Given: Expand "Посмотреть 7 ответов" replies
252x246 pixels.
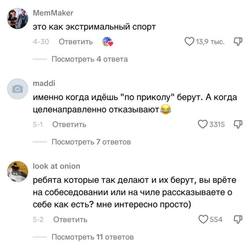Looking at the screenshot, I should pos(91,142).
